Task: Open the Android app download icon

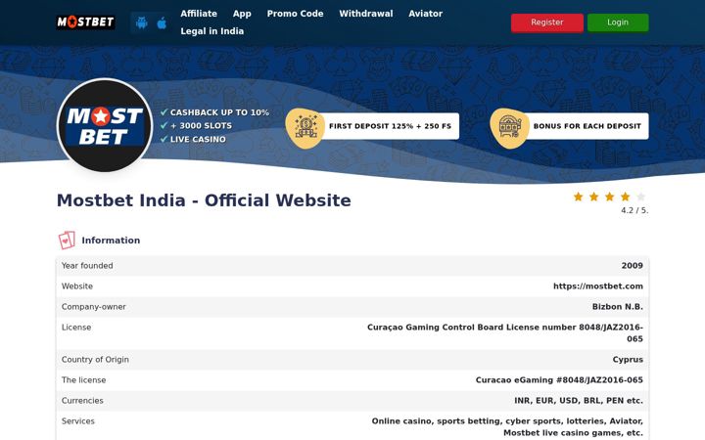Action: 142,22
